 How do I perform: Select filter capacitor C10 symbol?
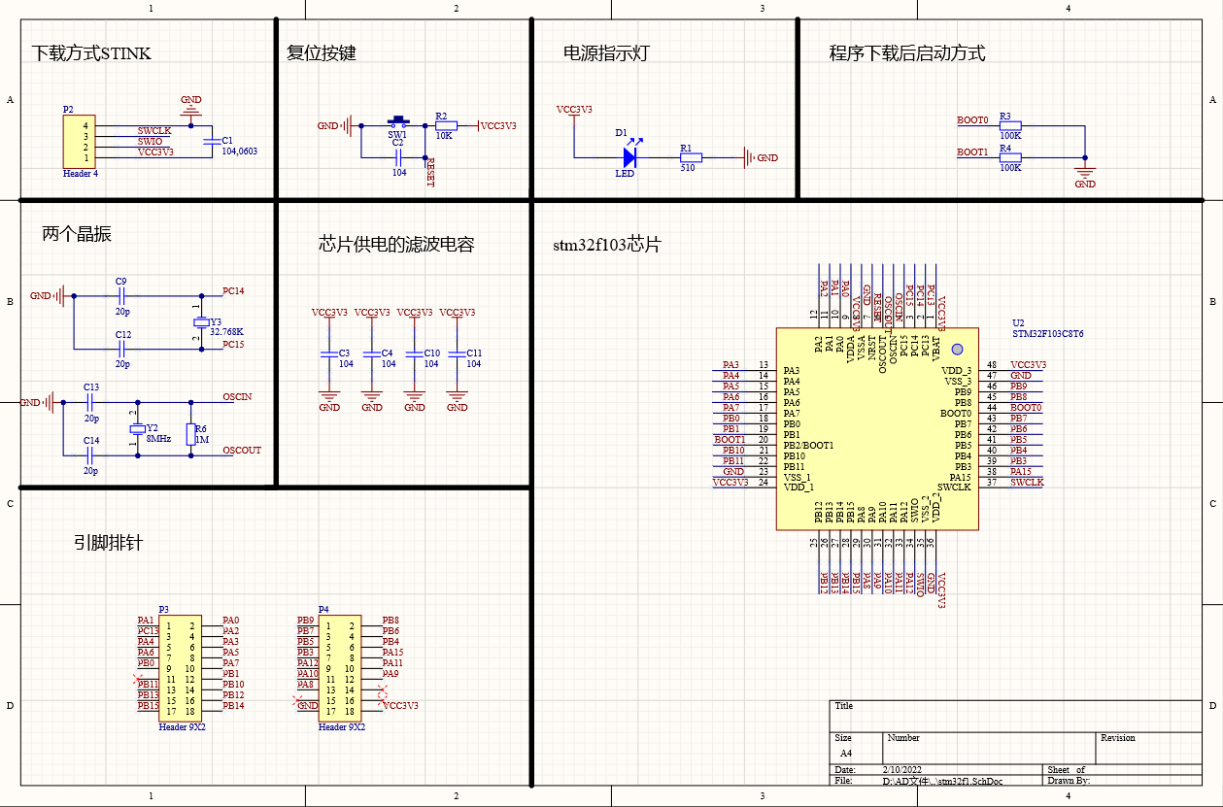[414, 353]
